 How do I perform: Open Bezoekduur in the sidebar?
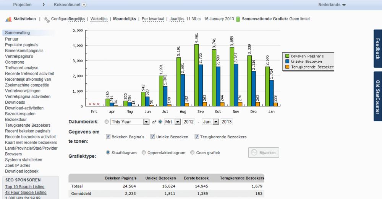(16, 119)
